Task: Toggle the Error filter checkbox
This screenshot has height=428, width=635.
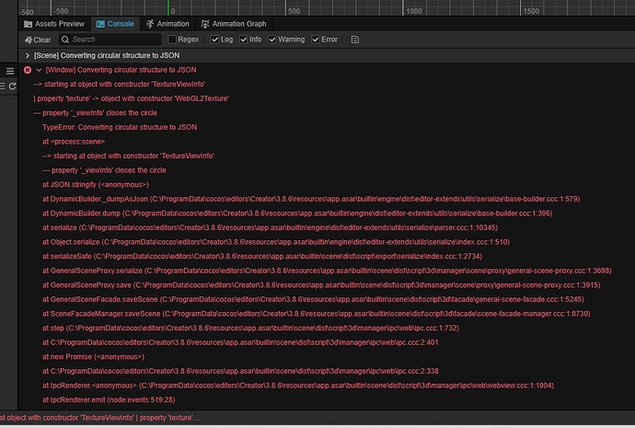Action: pyautogui.click(x=316, y=40)
